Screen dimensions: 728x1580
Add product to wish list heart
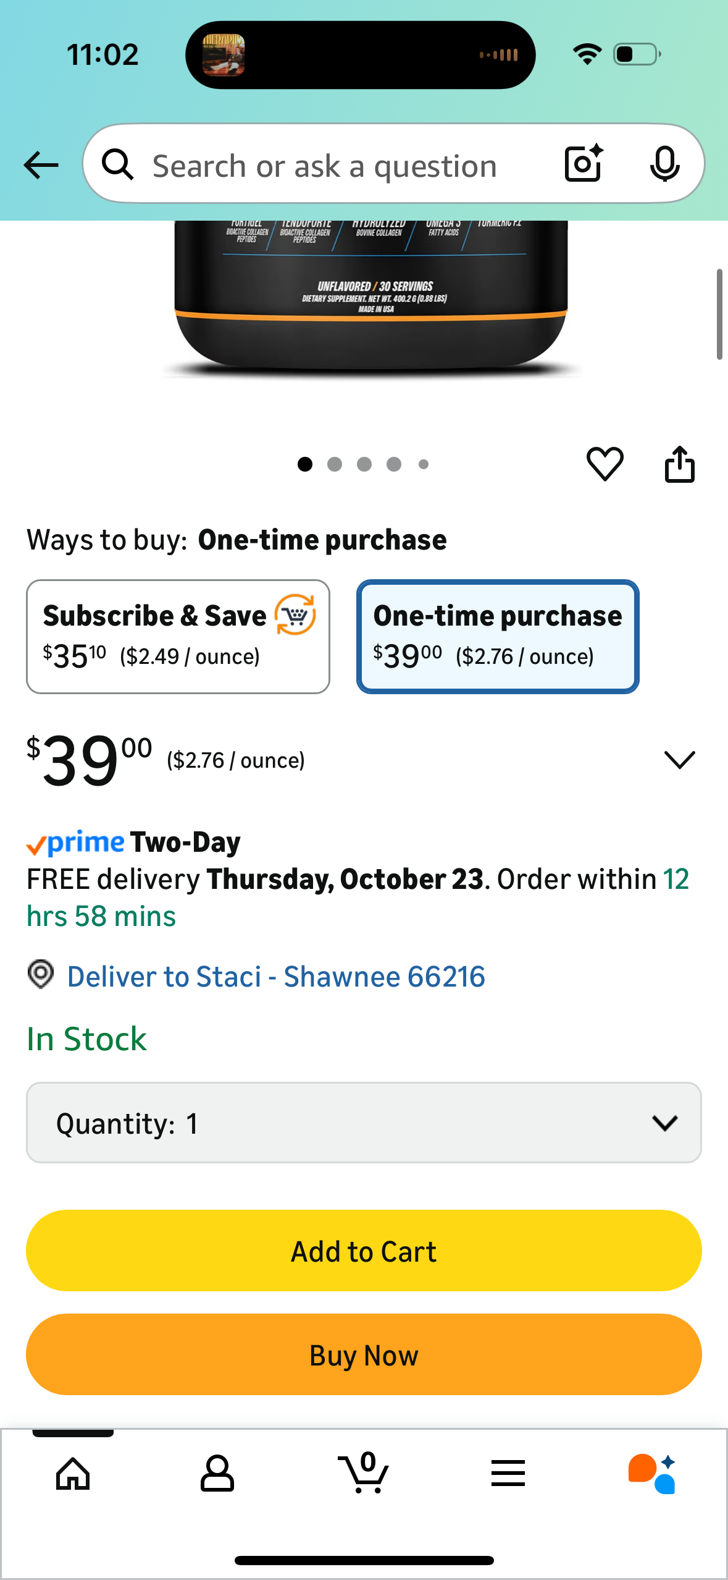pos(605,464)
